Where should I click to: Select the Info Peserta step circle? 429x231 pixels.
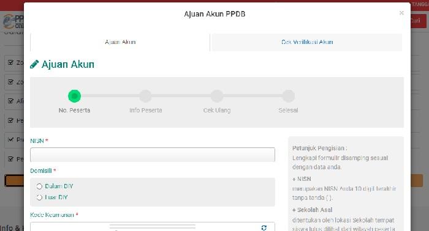pos(146,96)
